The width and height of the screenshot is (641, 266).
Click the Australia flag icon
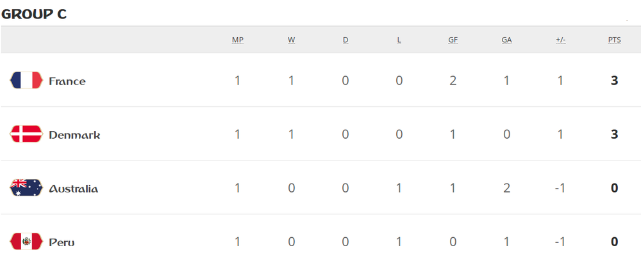click(x=26, y=188)
